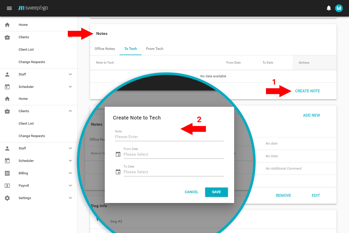Click the 'Dog #2' label
This screenshot has height=233, width=349.
tap(116, 221)
